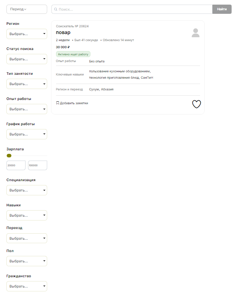Open the Гражданство dropdown
Viewport: 238px width, 296px height.
tap(27, 286)
